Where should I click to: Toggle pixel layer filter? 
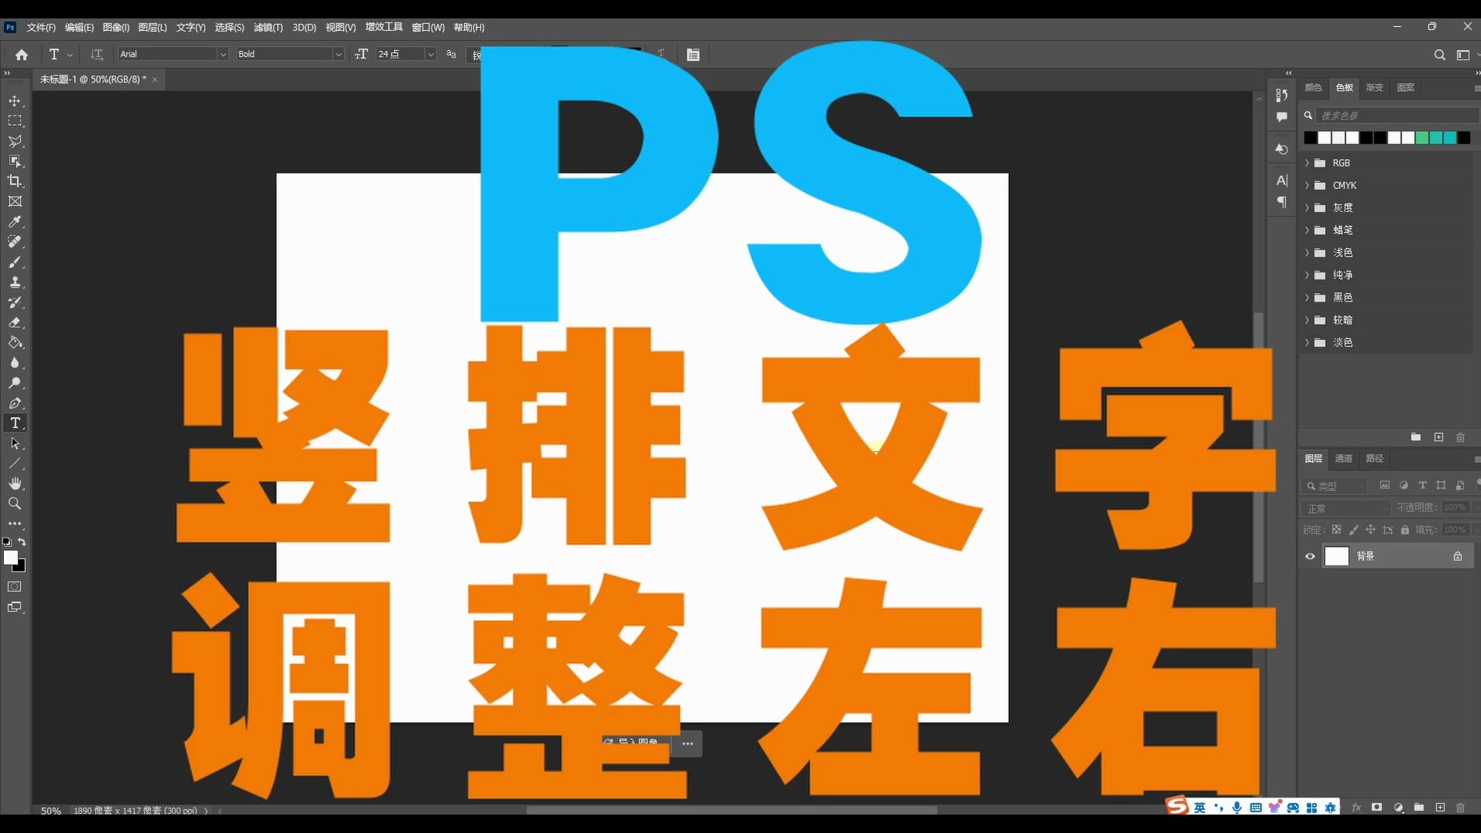1385,485
